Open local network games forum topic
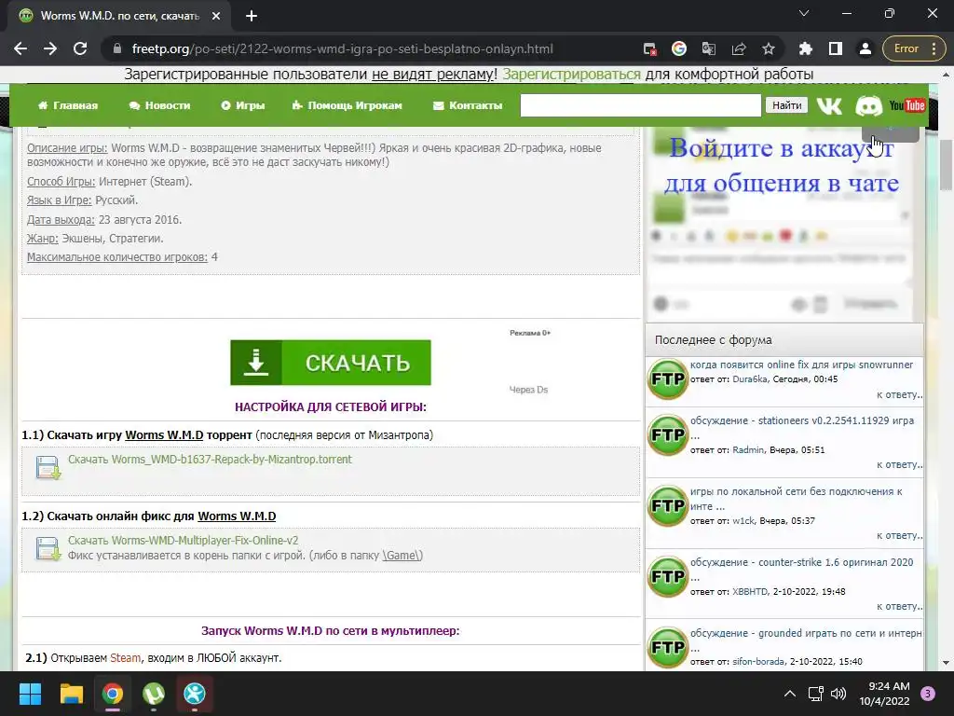Viewport: 954px width, 716px height. [797, 499]
